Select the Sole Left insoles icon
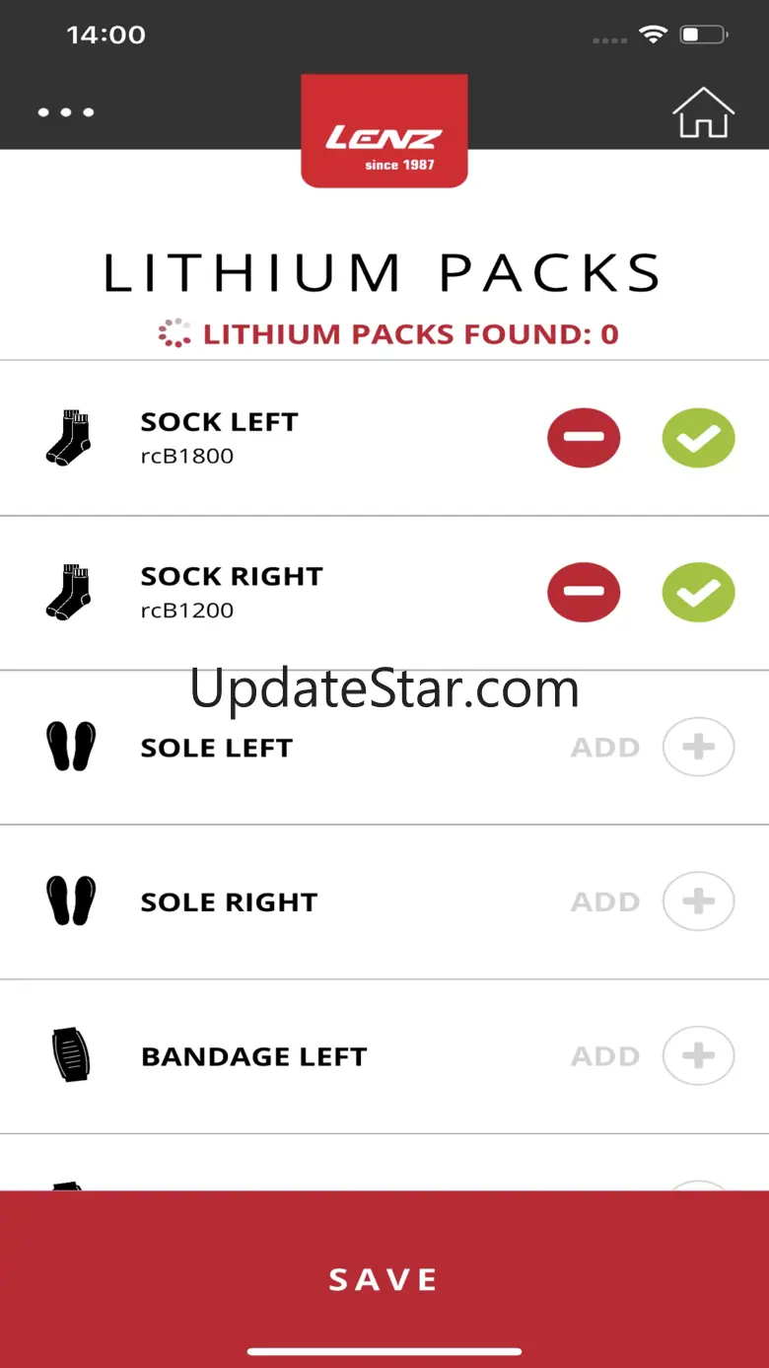Viewport: 769px width, 1368px height. (x=71, y=748)
